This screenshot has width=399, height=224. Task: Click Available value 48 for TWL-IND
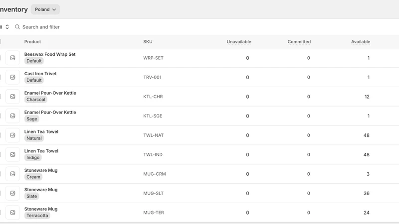[367, 154]
